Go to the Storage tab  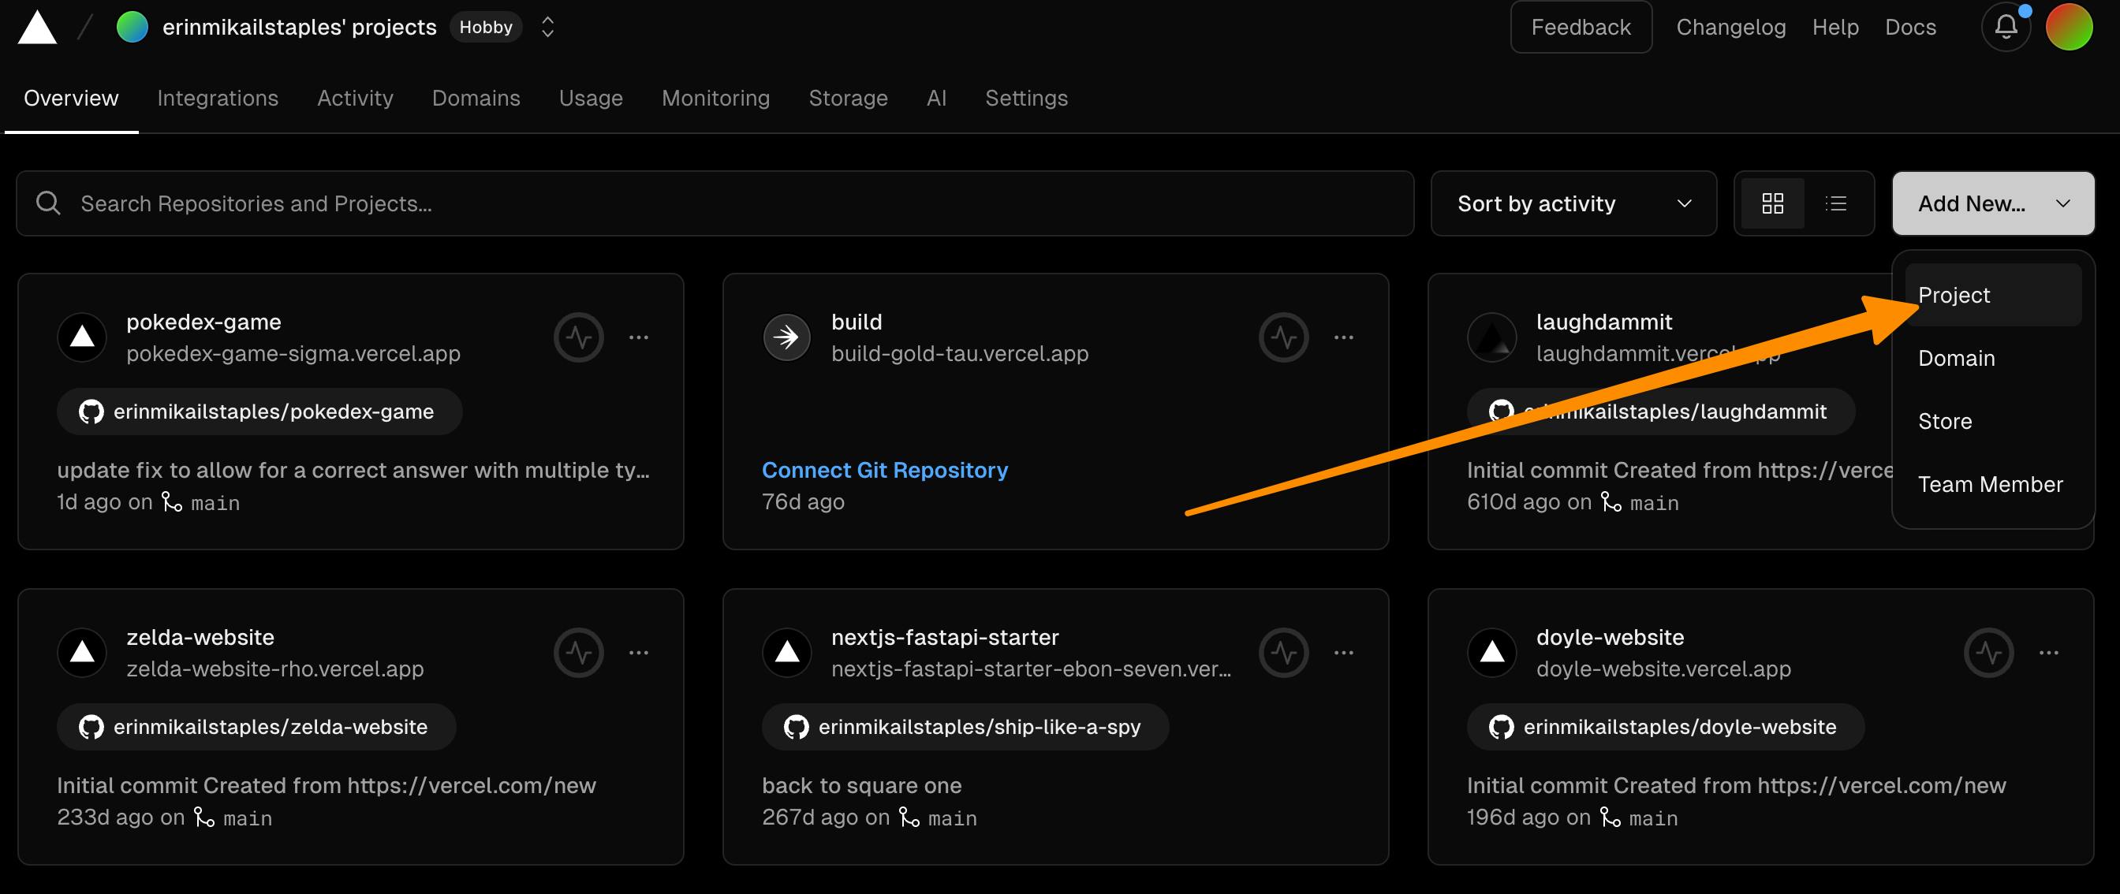[x=848, y=98]
